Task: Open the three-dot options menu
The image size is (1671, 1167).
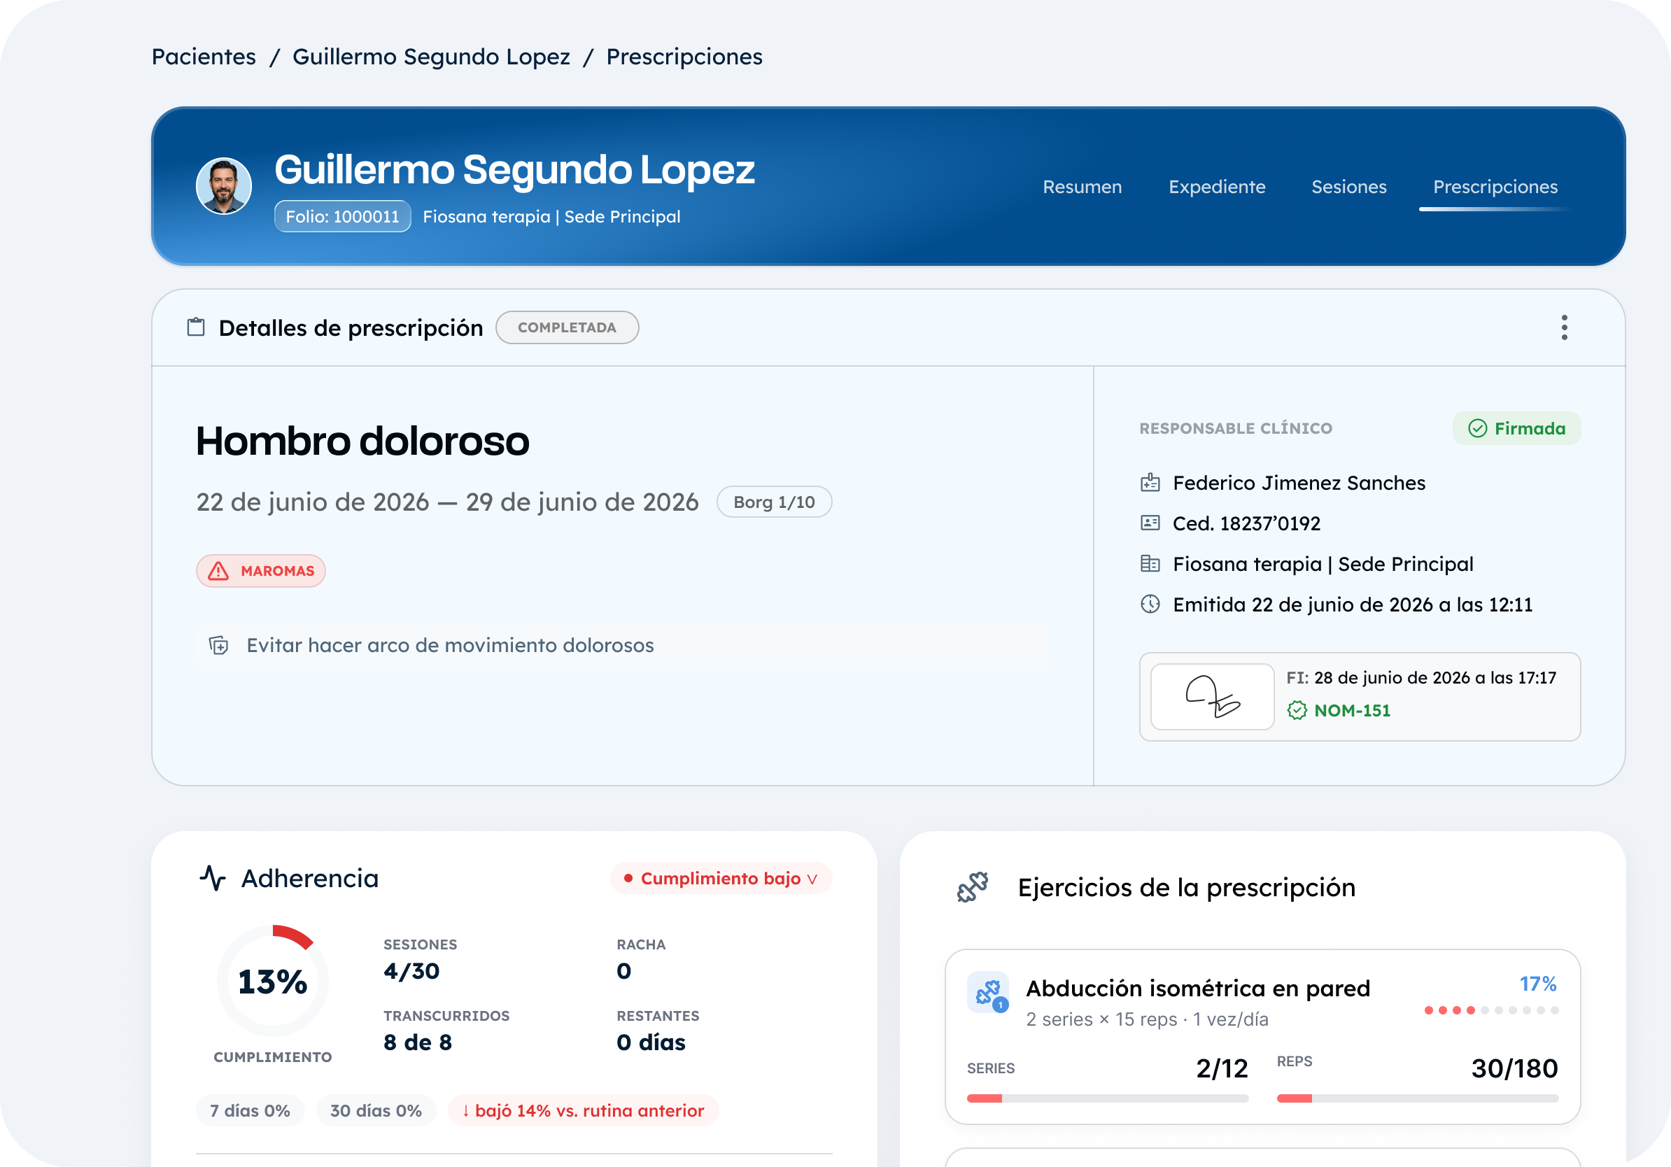Action: click(x=1564, y=327)
